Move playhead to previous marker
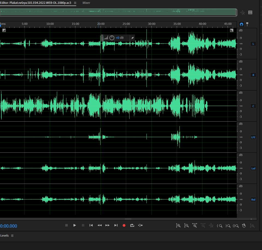262x250 pixels. tap(91, 225)
